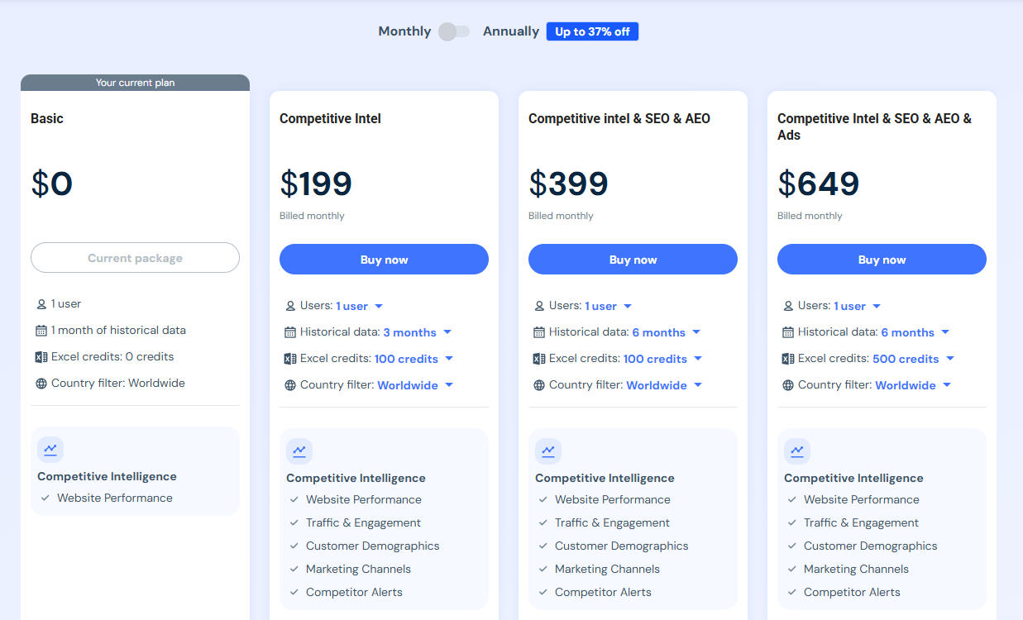Click the chart icon in the $399 plan card
The height and width of the screenshot is (620, 1023).
tap(548, 451)
